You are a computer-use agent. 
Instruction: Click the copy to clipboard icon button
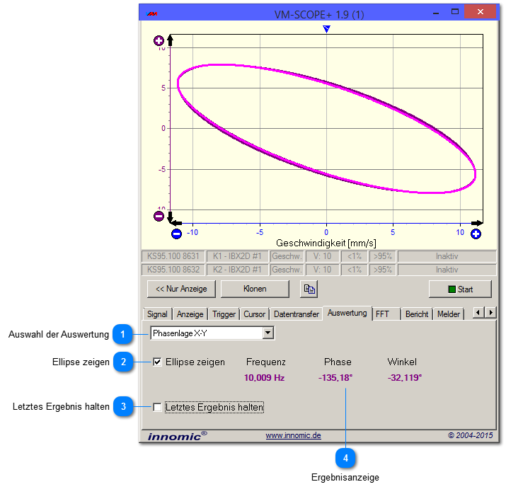tap(309, 289)
